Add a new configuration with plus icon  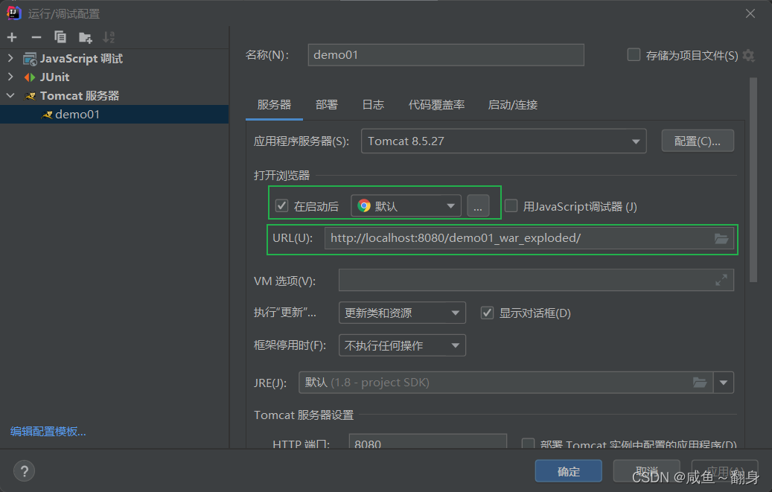pos(13,37)
